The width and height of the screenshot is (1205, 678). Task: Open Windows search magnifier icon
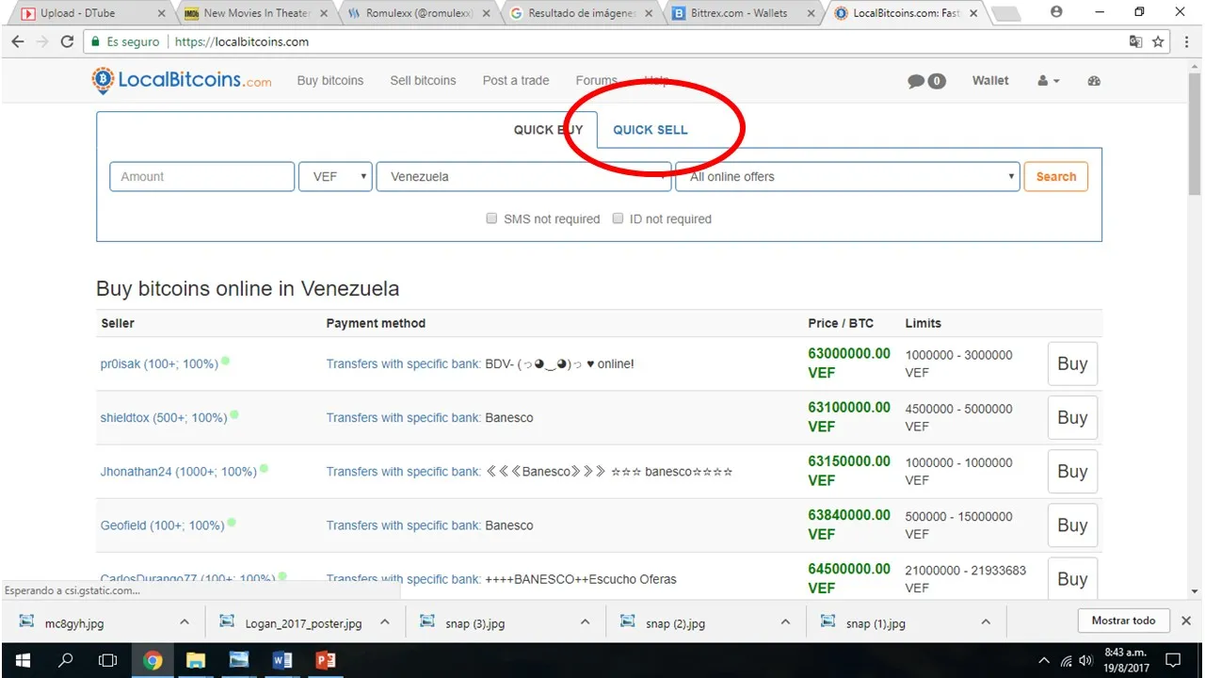click(65, 660)
